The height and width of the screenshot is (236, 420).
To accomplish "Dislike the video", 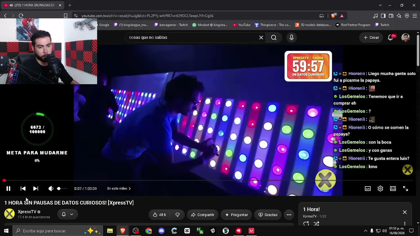I will [x=178, y=215].
